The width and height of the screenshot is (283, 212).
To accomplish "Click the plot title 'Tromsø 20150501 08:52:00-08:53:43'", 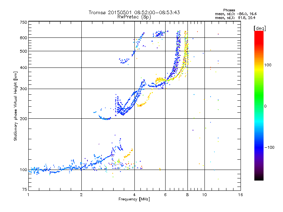I will click(x=134, y=12).
